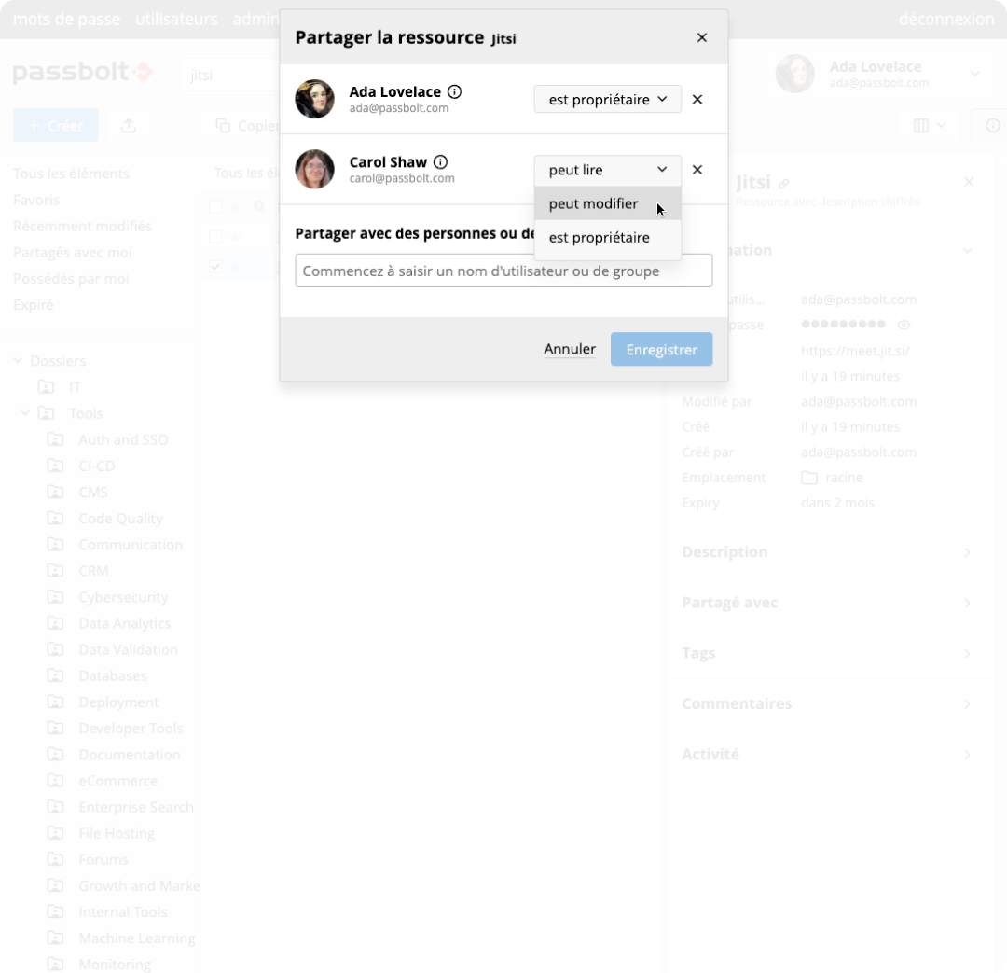Screen dimensions: 1007x973
Task: Select 'Possédés par moi' filter
Action: pos(71,279)
